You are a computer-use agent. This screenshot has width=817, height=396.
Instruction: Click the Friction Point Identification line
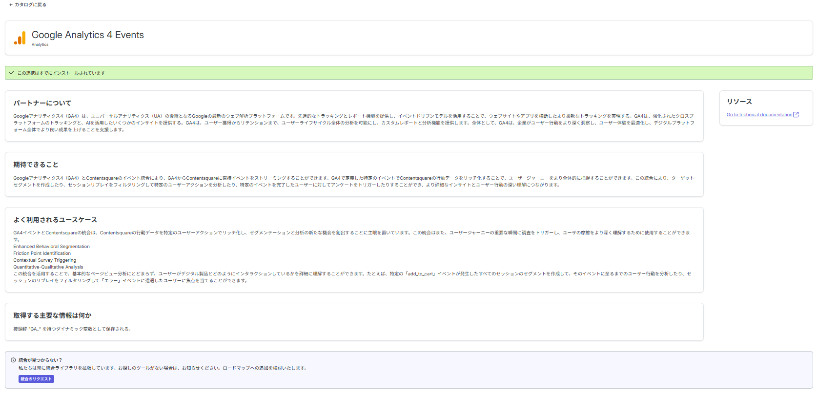tap(42, 253)
